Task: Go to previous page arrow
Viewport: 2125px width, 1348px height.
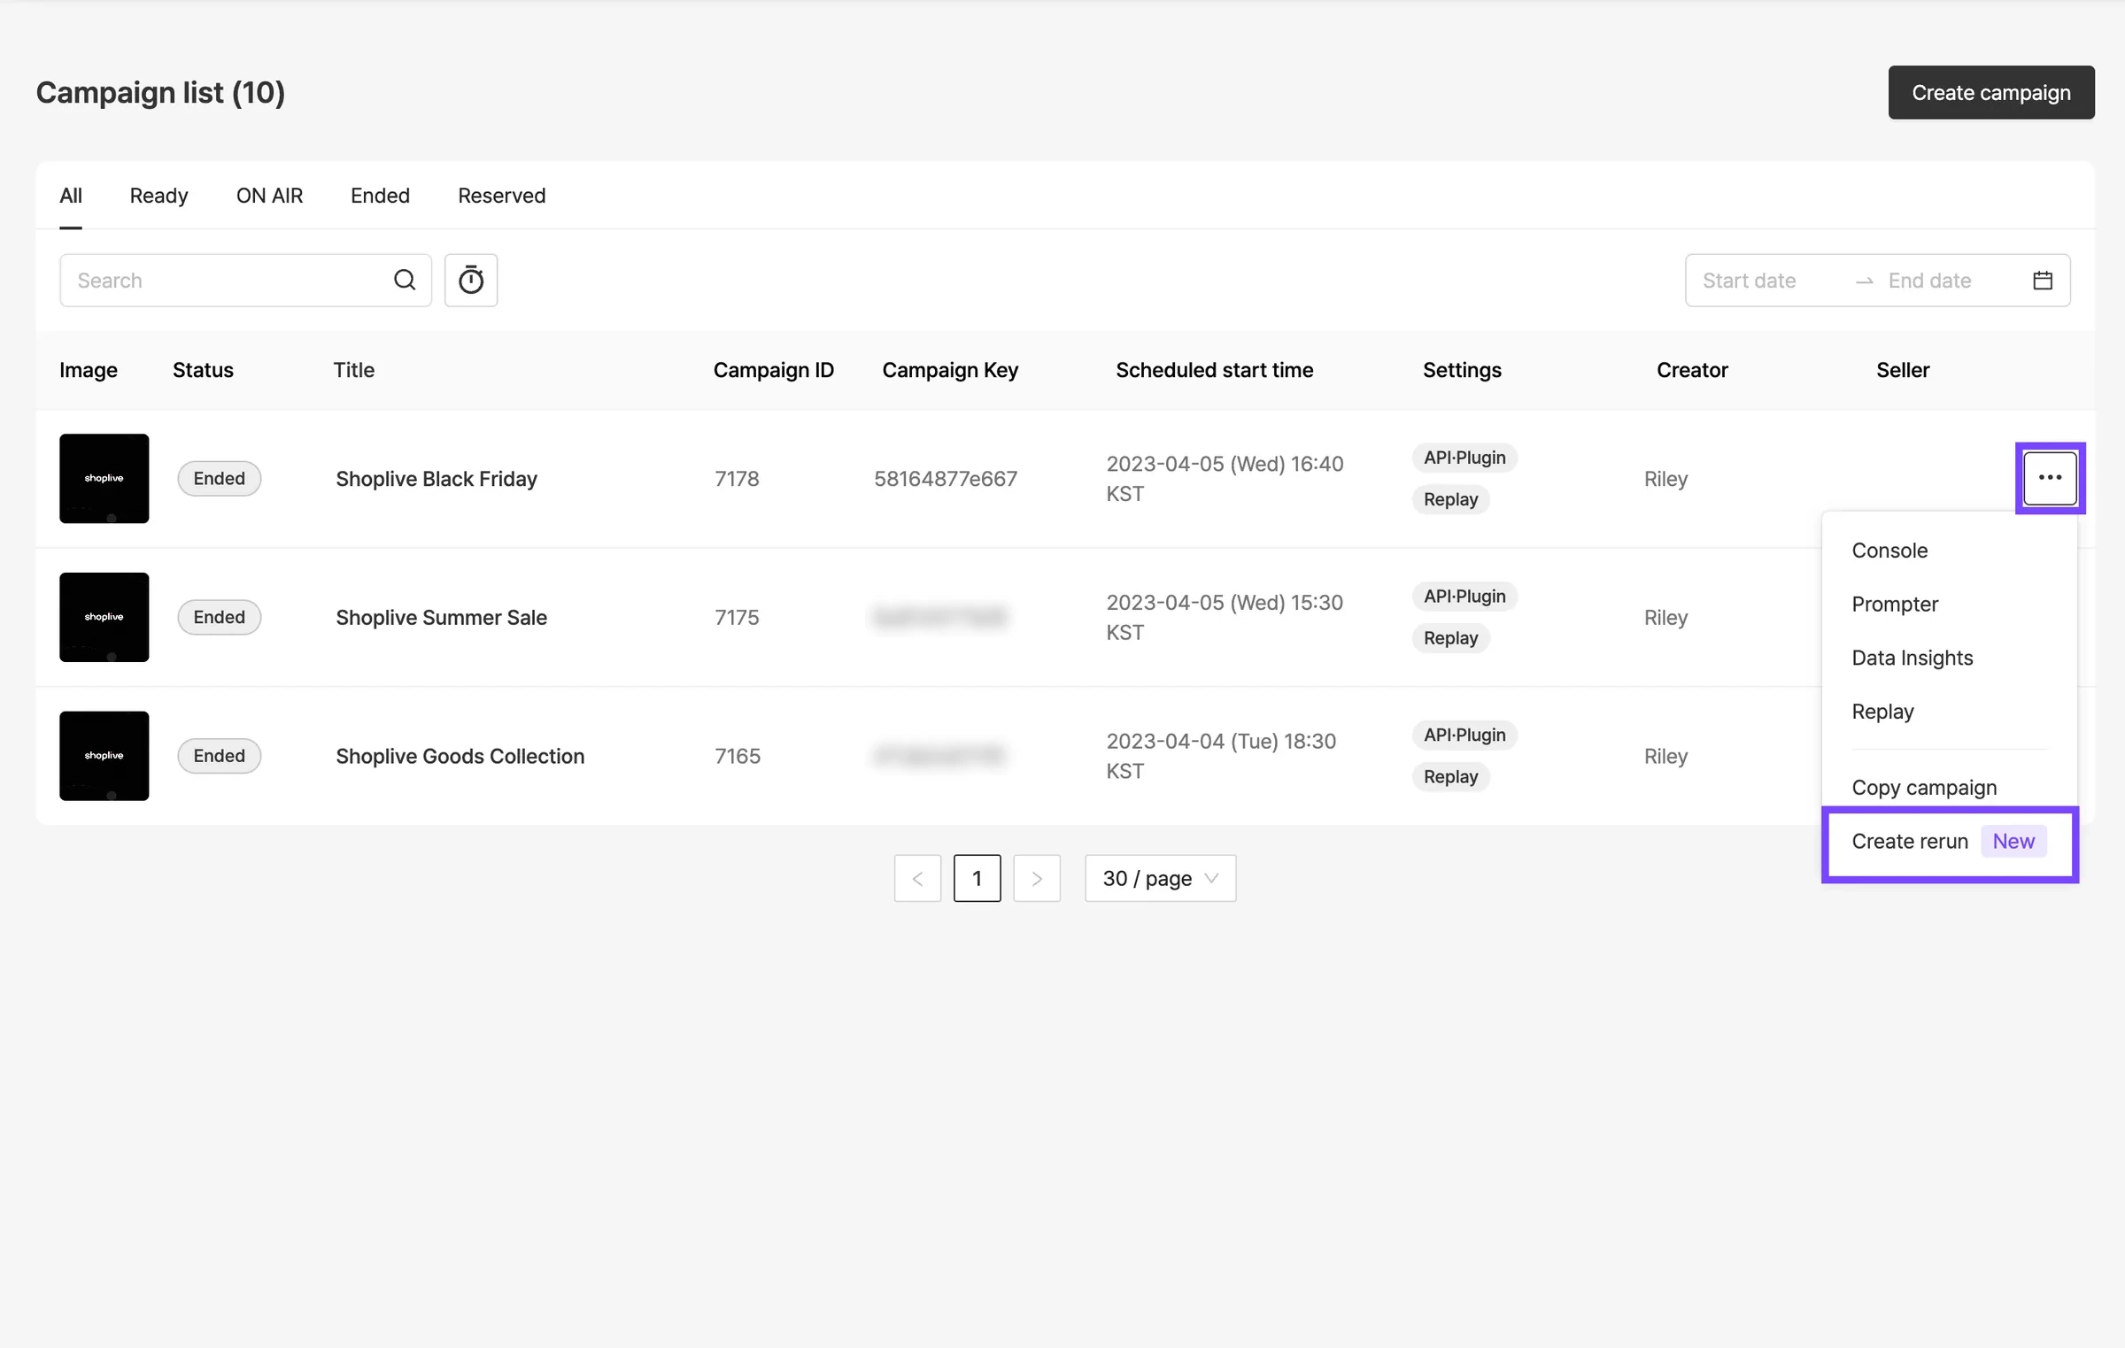Action: 917,878
